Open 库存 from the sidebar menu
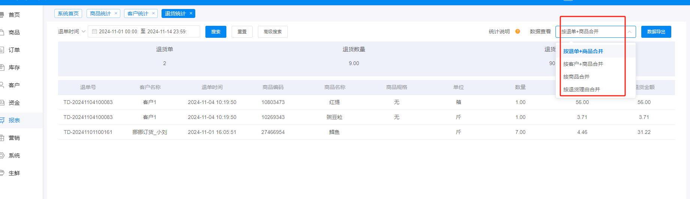The width and height of the screenshot is (690, 199). 14,68
